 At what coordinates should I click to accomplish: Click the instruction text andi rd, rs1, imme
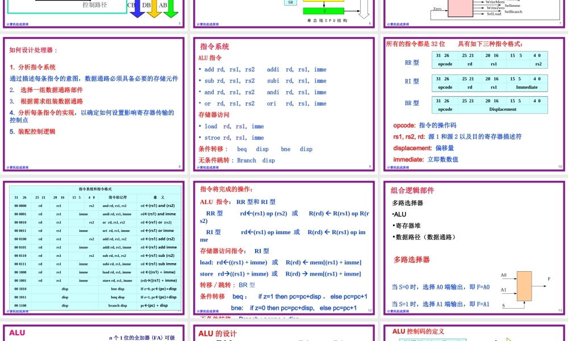pos(296,93)
